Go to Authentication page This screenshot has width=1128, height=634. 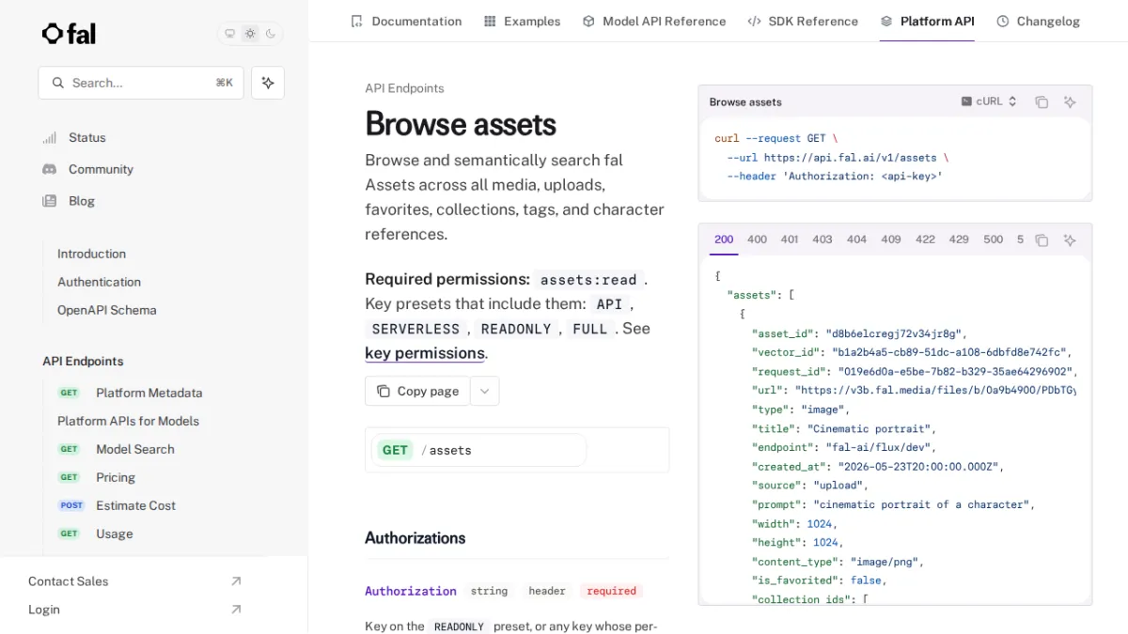[99, 282]
